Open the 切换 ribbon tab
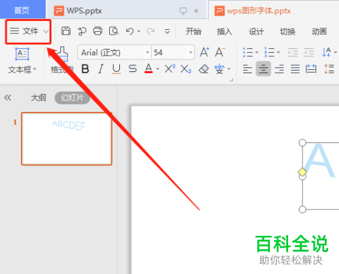The height and width of the screenshot is (274, 339). pyautogui.click(x=287, y=31)
